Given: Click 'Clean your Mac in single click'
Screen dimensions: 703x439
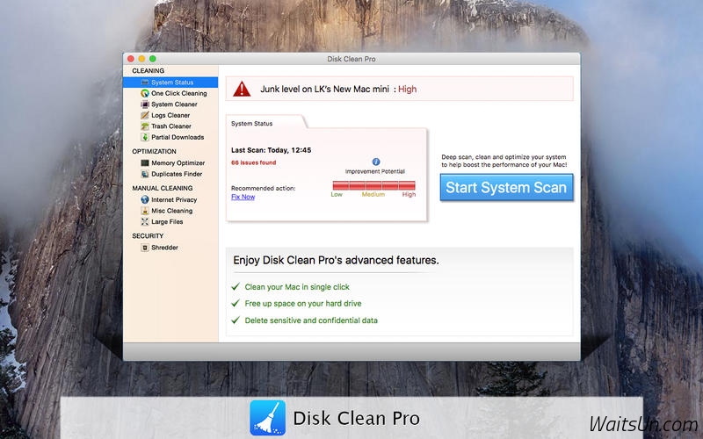Looking at the screenshot, I should (x=297, y=287).
